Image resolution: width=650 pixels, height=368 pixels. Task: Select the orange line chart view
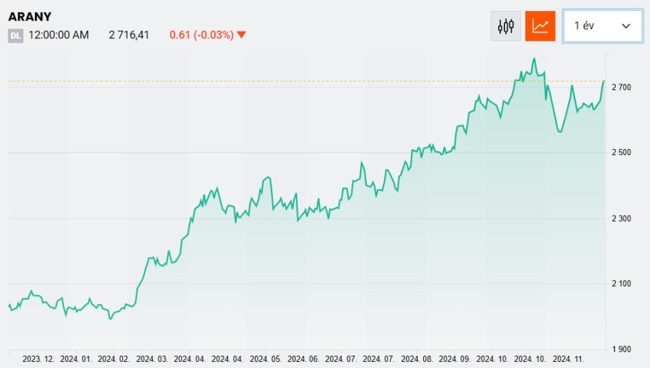point(540,26)
